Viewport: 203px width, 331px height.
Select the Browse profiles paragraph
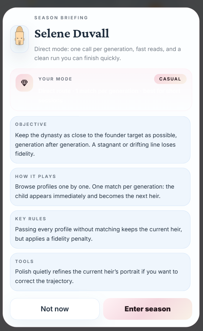pos(95,191)
